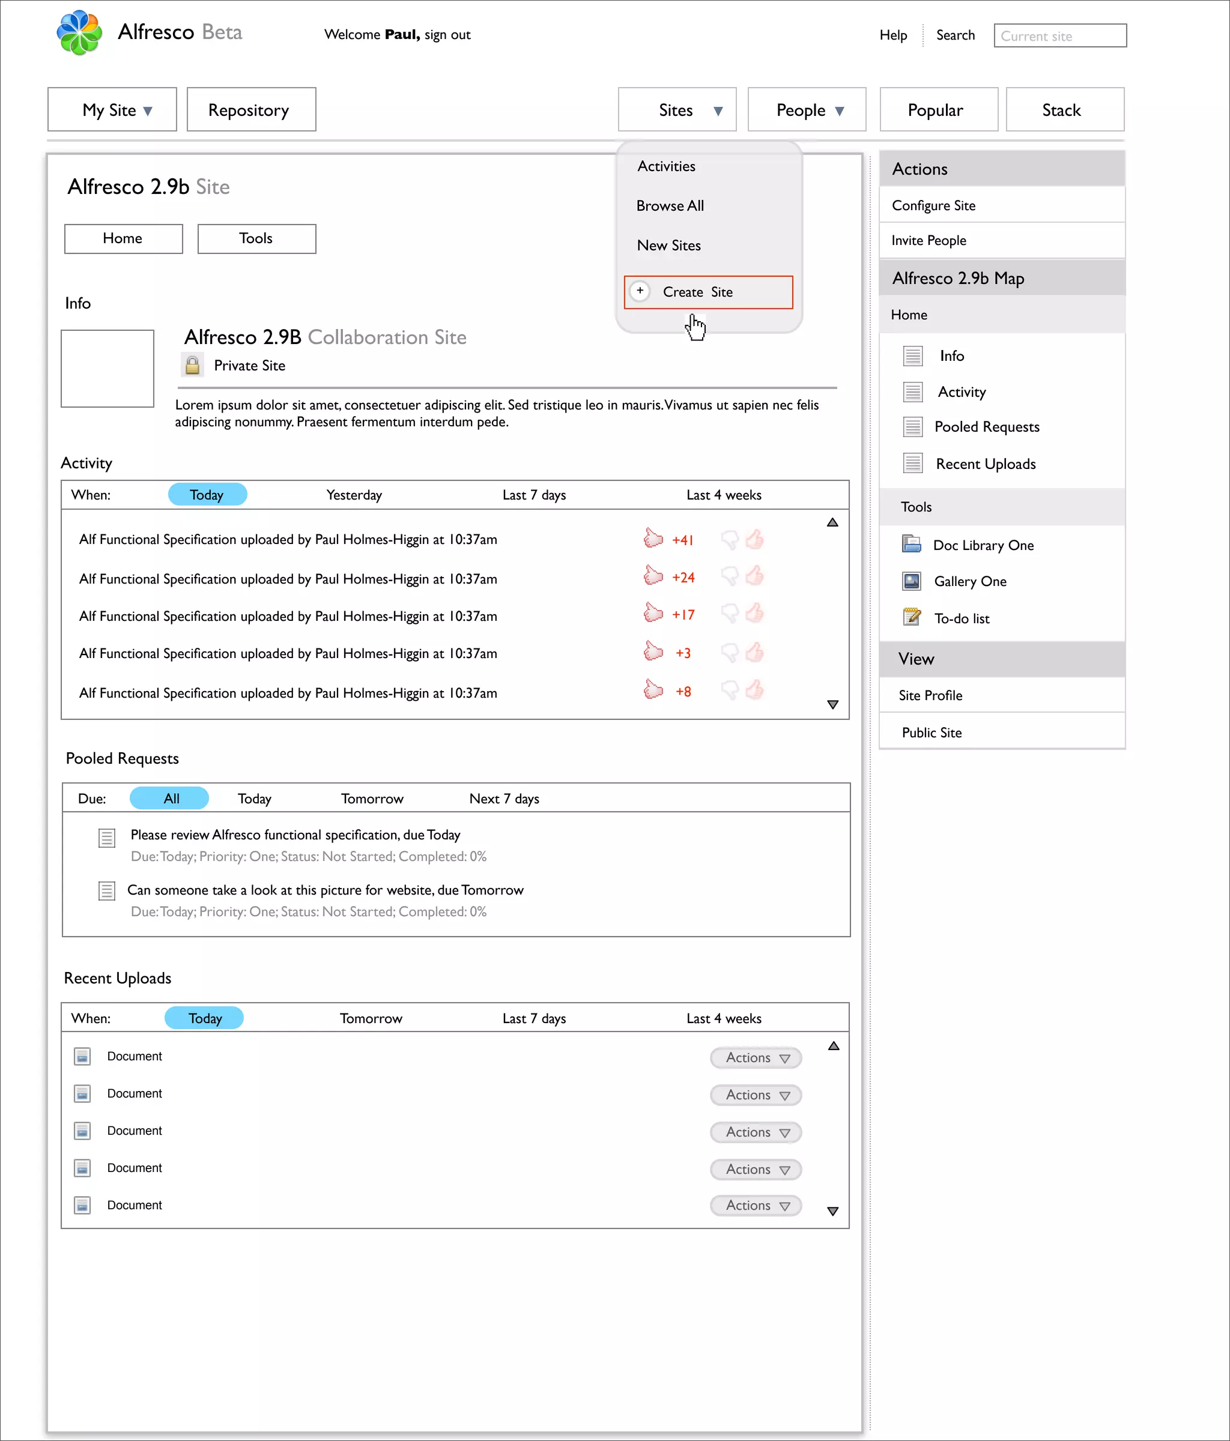1230x1441 pixels.
Task: Click the first Document file icon in Recent Uploads
Action: coord(82,1056)
